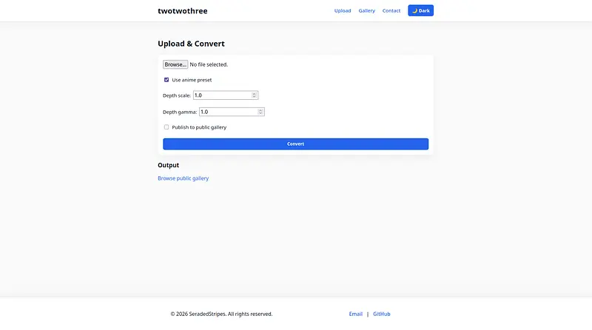Toggle dark mode with the moon button
Viewport: 592px width, 330px height.
(x=420, y=10)
